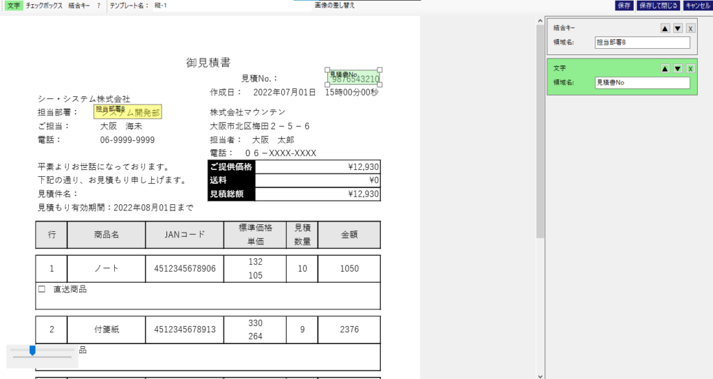This screenshot has width=713, height=379.
Task: Click the キャンセル button
Action: click(697, 6)
